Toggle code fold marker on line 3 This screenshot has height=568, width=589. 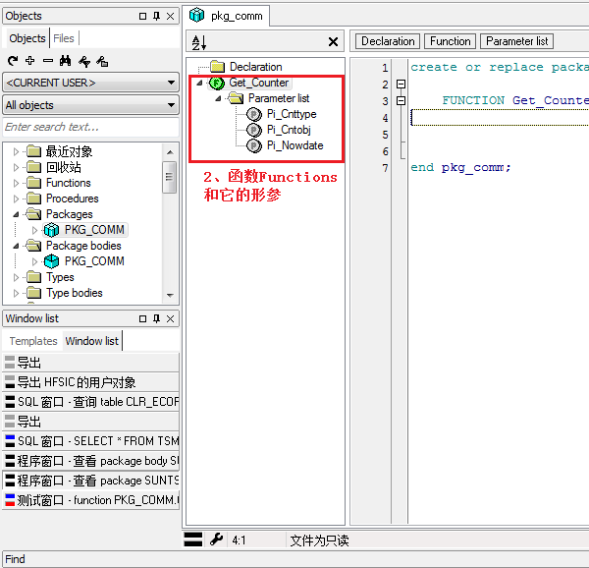[x=401, y=101]
